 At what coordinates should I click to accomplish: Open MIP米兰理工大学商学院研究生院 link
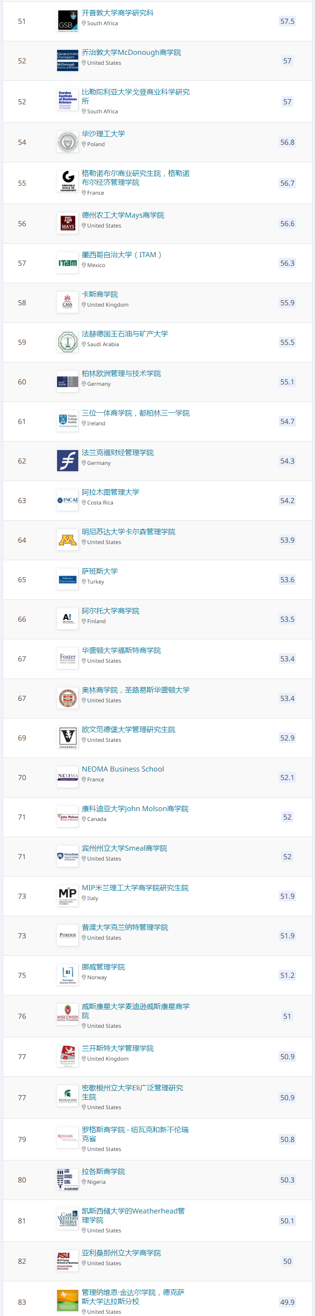[x=135, y=888]
